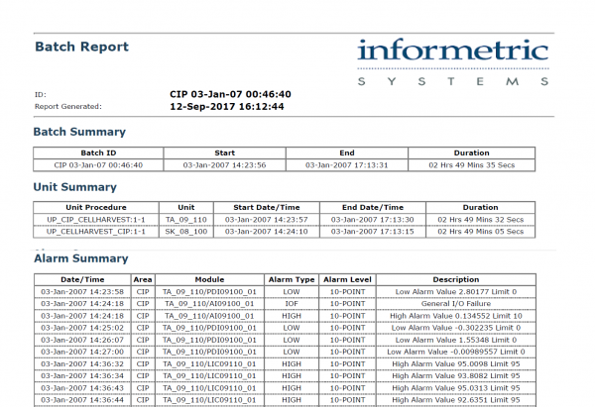Select alarm time 03-Jan-2007 14:23:58
The width and height of the screenshot is (595, 407).
pyautogui.click(x=82, y=292)
